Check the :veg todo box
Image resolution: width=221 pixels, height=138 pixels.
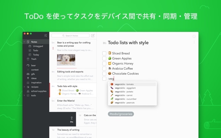(104, 79)
